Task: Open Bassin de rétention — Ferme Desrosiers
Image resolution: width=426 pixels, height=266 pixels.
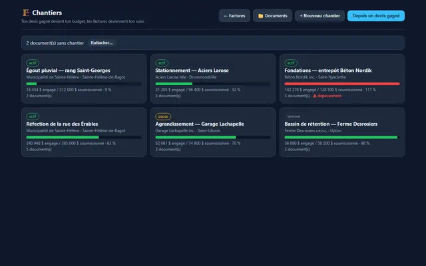Action: click(342, 132)
